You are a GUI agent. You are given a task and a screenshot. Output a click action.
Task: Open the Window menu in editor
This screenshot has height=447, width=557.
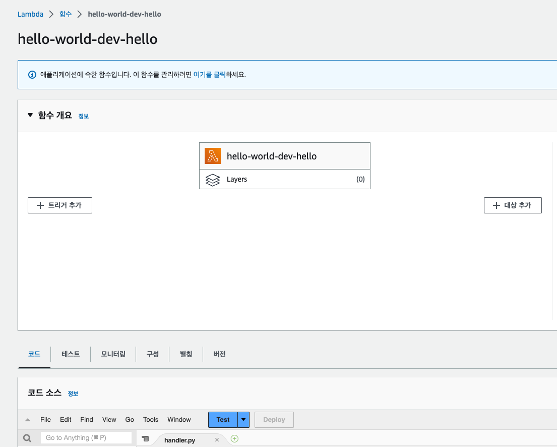179,420
